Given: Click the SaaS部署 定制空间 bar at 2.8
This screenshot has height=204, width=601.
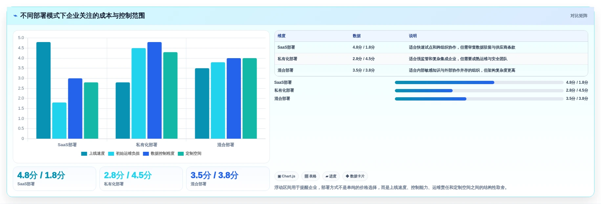Looking at the screenshot, I should (91, 110).
